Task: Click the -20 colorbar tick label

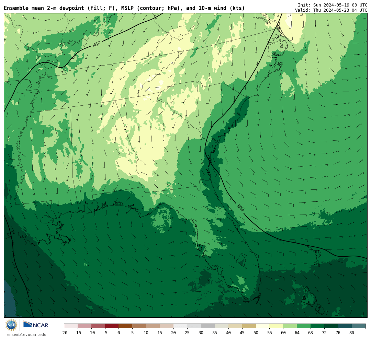Action: tap(64, 333)
